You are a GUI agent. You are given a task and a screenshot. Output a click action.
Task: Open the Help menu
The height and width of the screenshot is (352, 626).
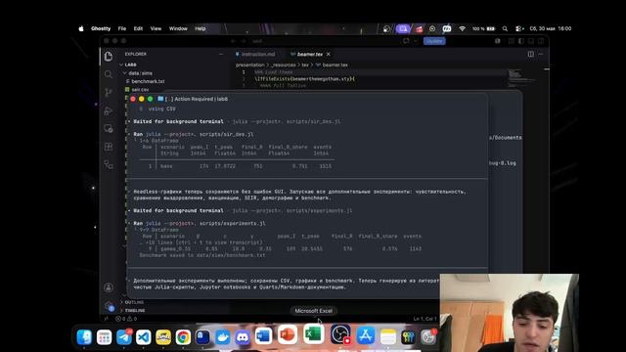pyautogui.click(x=200, y=28)
